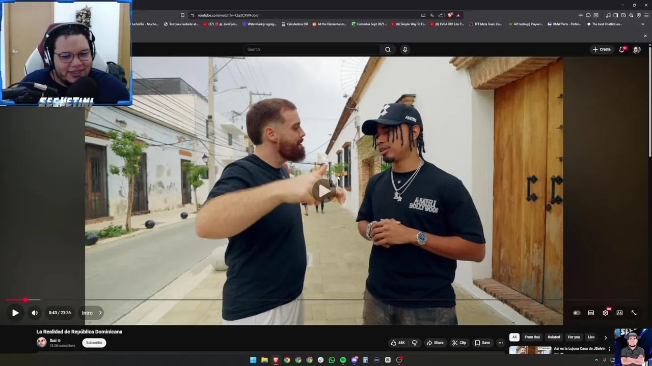The image size is (652, 366).
Task: Open the API testing Playwright bookmark
Action: tap(525, 24)
